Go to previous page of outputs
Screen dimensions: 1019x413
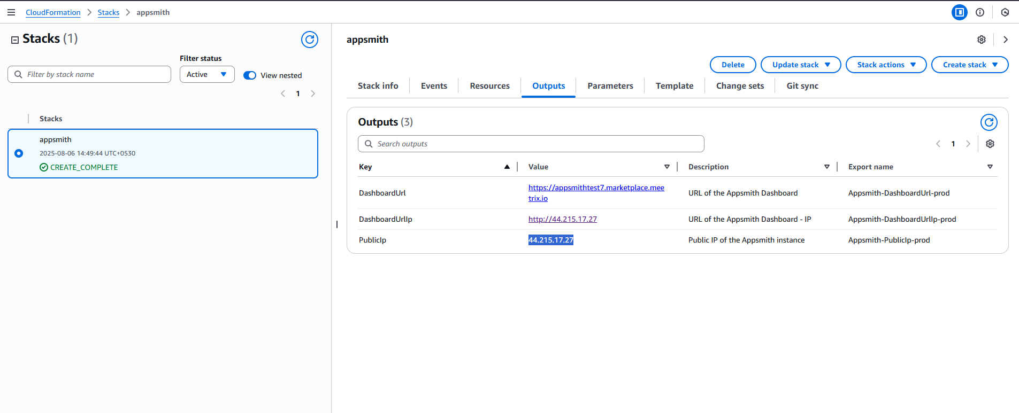pyautogui.click(x=938, y=144)
